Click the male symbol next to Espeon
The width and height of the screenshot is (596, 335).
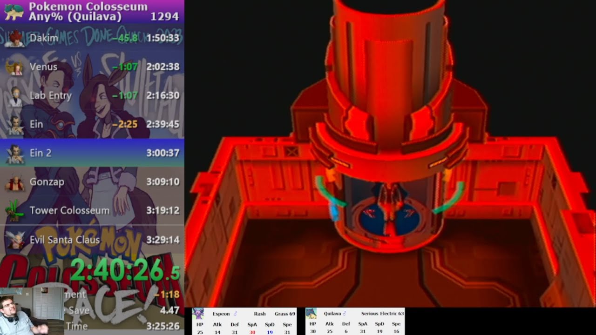235,314
